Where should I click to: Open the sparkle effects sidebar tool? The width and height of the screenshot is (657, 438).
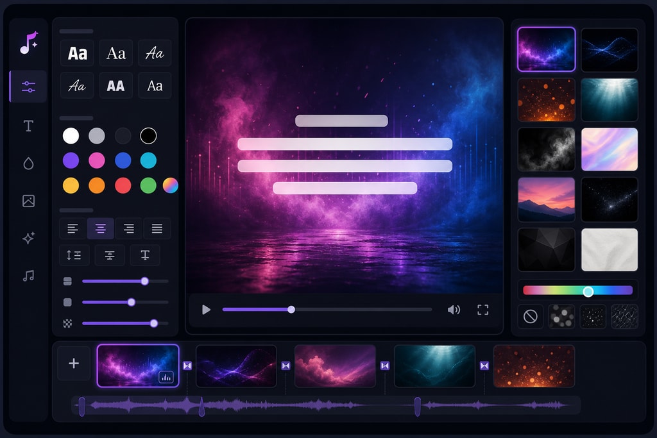tap(28, 239)
